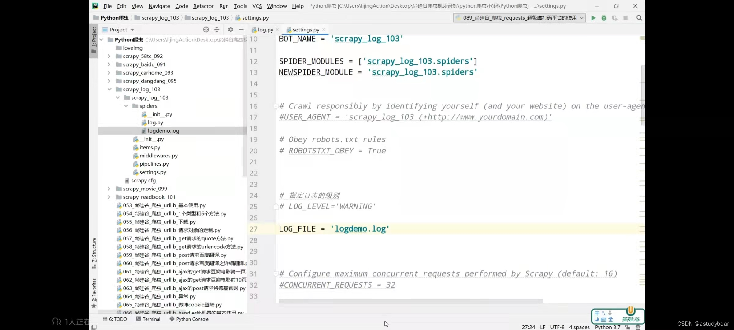Click the editor horizontal scrollbar
The height and width of the screenshot is (330, 734).
coord(410,301)
